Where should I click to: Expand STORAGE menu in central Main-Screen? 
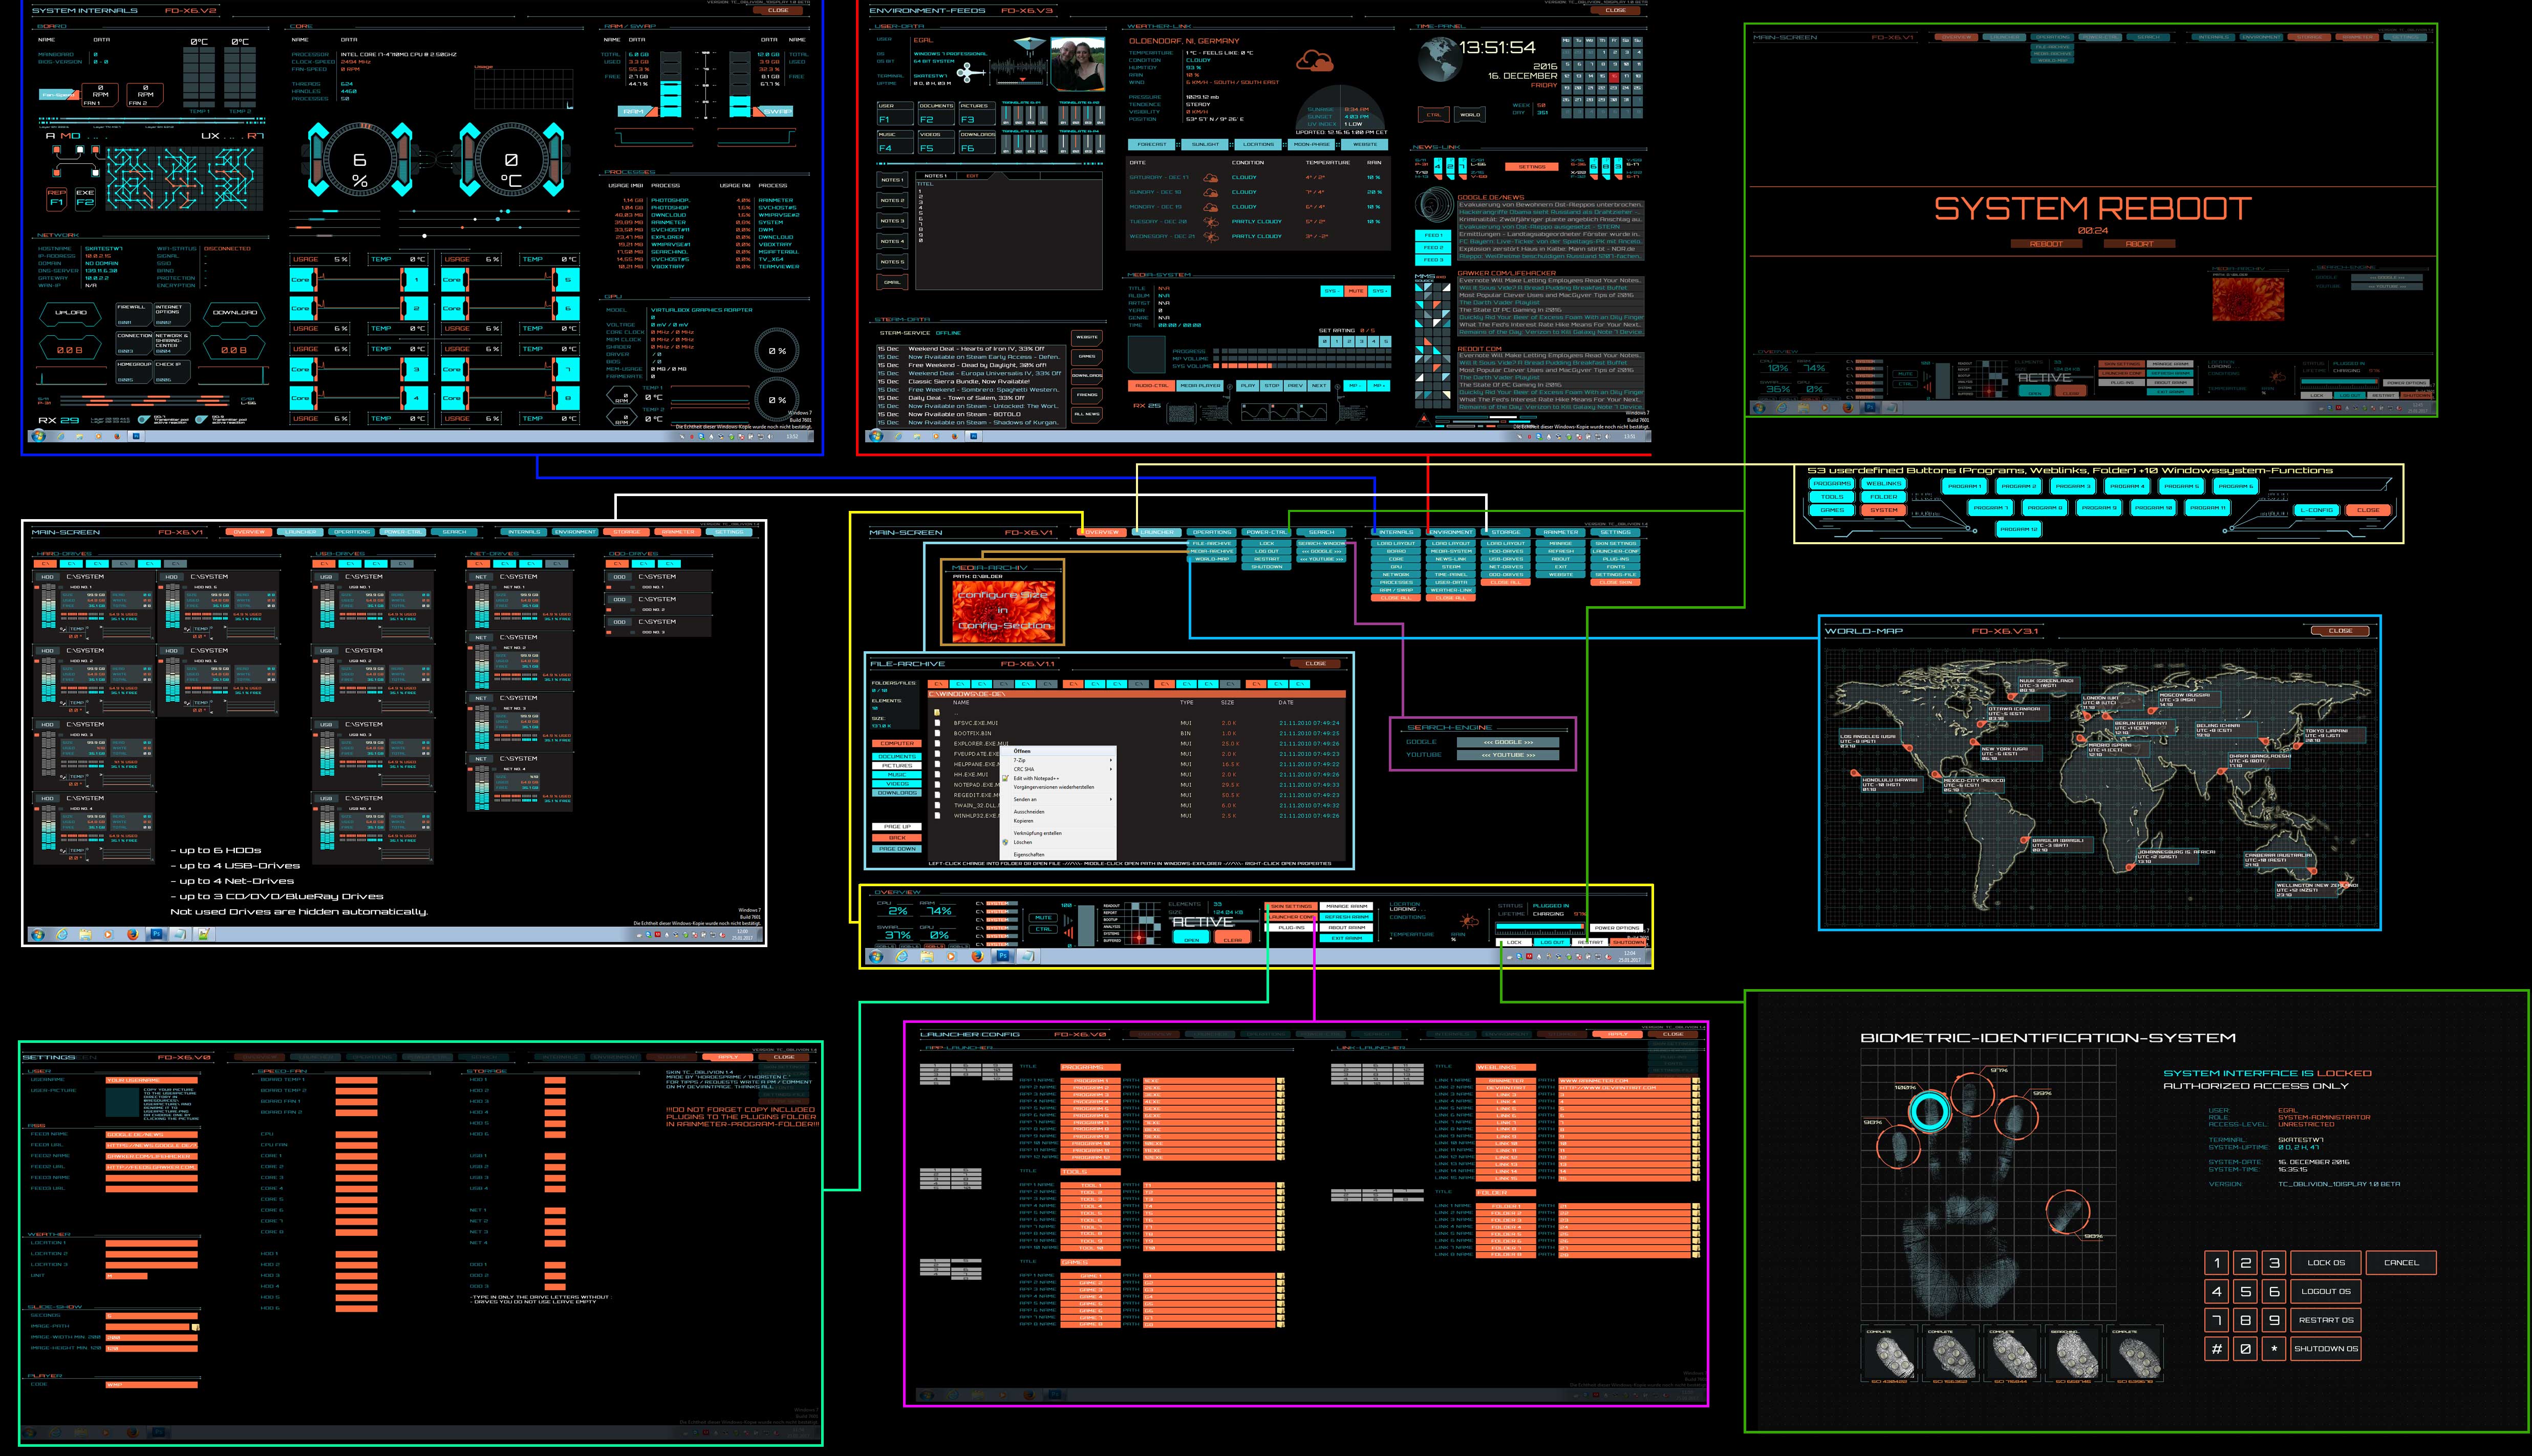pos(1506,532)
